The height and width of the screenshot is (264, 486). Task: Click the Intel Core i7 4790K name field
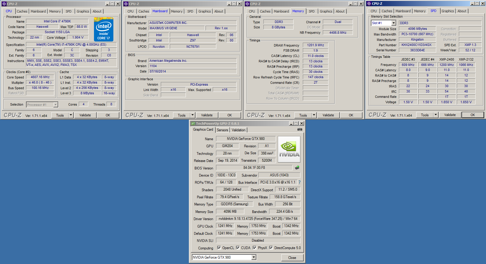[x=57, y=21]
